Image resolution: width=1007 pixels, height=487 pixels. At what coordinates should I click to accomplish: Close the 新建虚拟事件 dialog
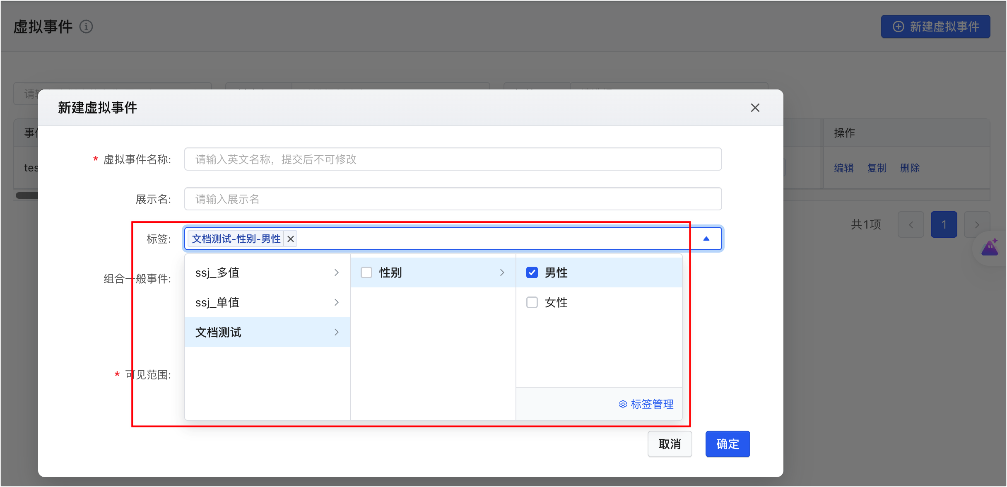pos(755,108)
